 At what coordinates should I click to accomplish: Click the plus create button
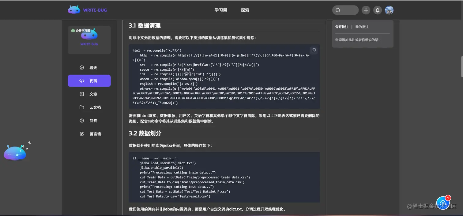click(x=366, y=10)
